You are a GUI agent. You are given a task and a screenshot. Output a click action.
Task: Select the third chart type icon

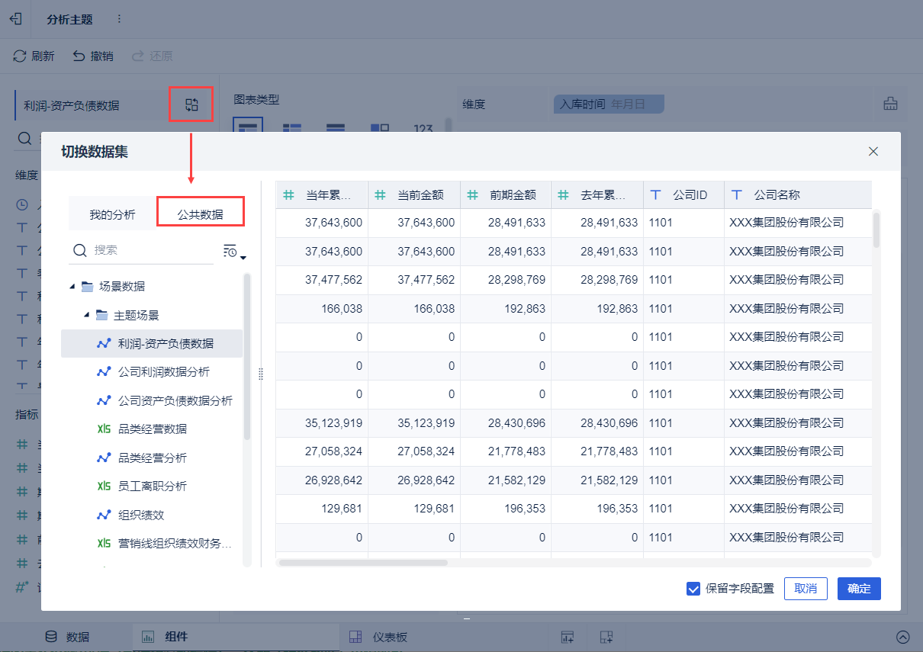click(336, 128)
